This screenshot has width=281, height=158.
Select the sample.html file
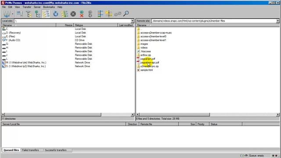click(145, 70)
